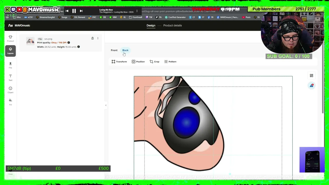
Task: Open the DB bookmark
Action: point(103,17)
